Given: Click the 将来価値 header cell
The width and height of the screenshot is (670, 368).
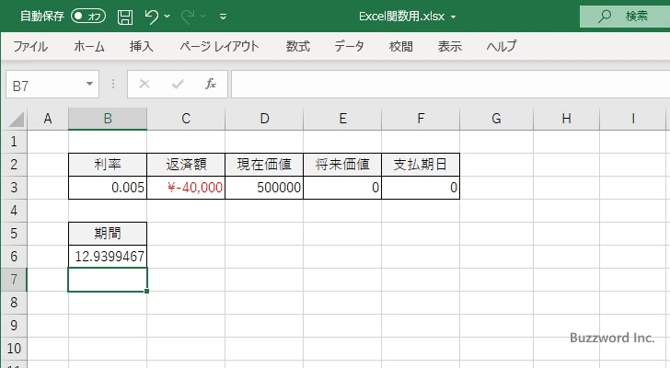Looking at the screenshot, I should click(x=342, y=165).
